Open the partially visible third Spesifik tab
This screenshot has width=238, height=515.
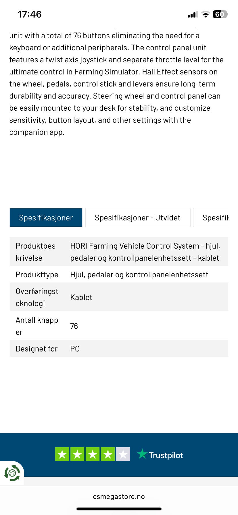211,218
